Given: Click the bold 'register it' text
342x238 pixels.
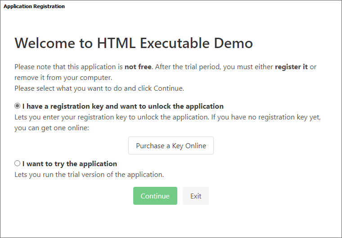Looking at the screenshot, I should coord(291,67).
